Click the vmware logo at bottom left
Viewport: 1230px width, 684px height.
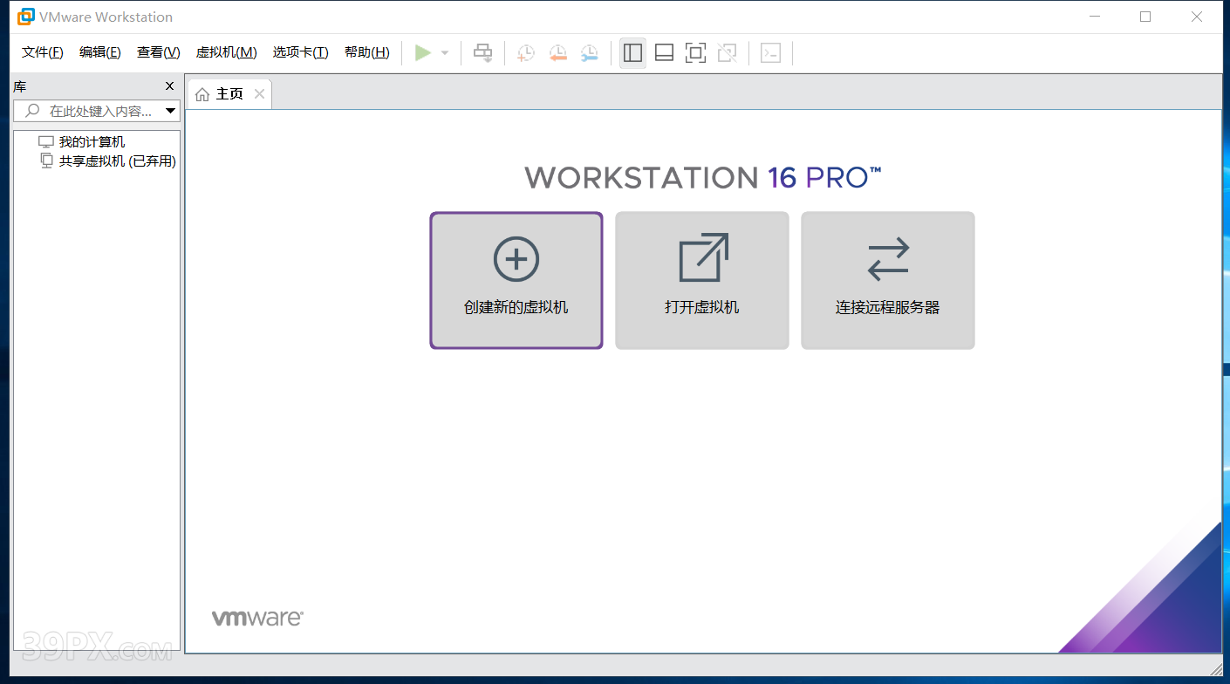tap(257, 618)
